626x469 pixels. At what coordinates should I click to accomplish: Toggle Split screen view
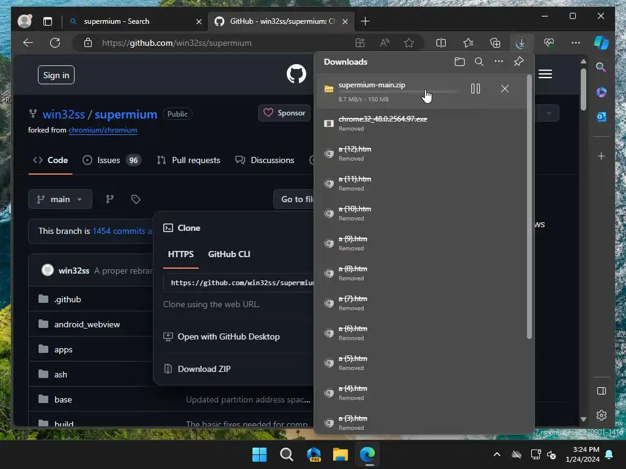point(441,43)
